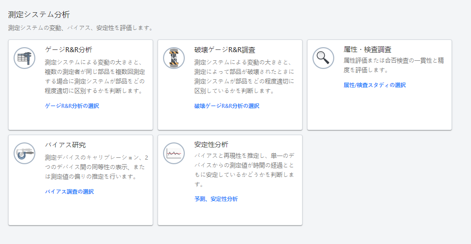Follow the 属性/検査スタディの選択 link
This screenshot has width=471, height=244.
click(x=375, y=85)
